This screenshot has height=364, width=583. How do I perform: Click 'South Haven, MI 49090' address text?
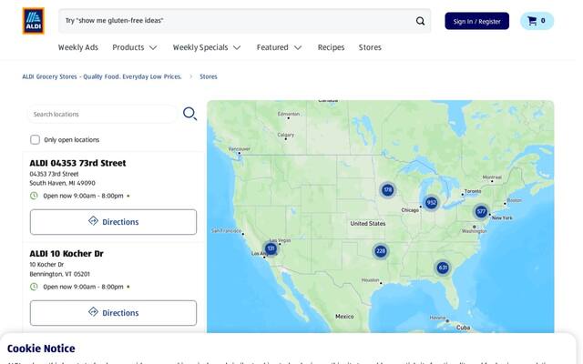click(63, 183)
